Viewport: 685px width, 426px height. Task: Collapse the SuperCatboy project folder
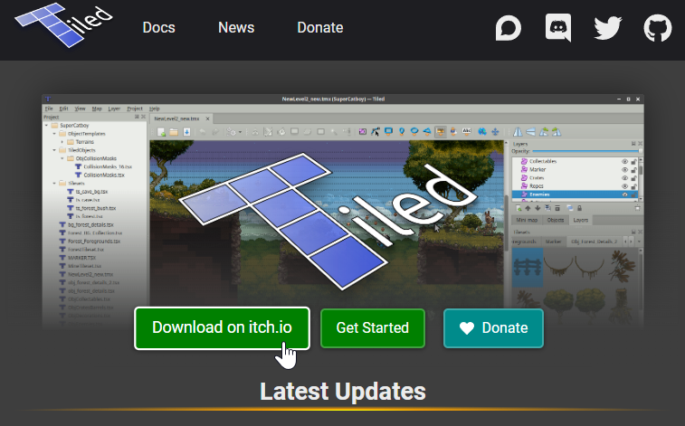point(46,126)
